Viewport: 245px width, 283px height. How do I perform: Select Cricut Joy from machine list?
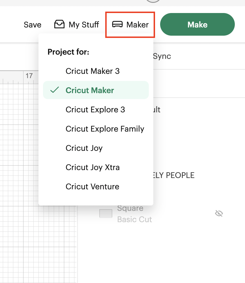84,148
